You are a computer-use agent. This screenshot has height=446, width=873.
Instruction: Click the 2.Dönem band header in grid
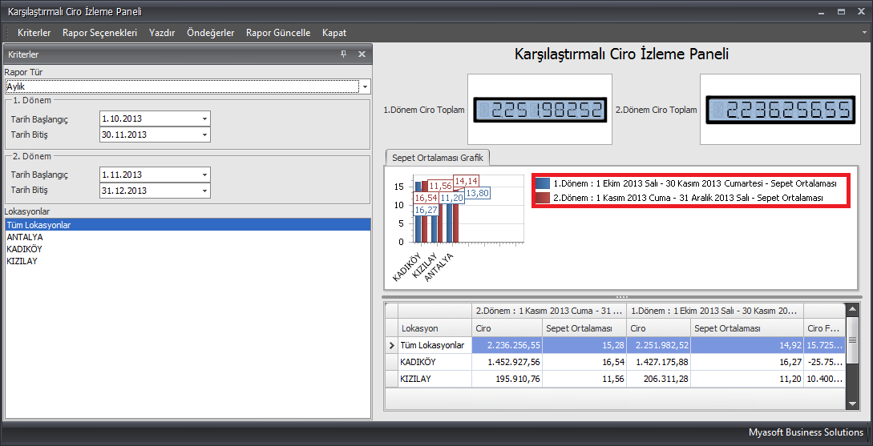[548, 311]
